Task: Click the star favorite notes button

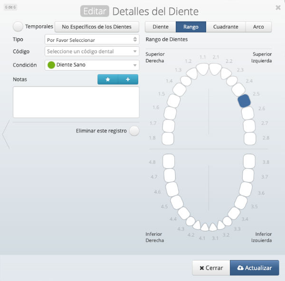Action: click(108, 80)
